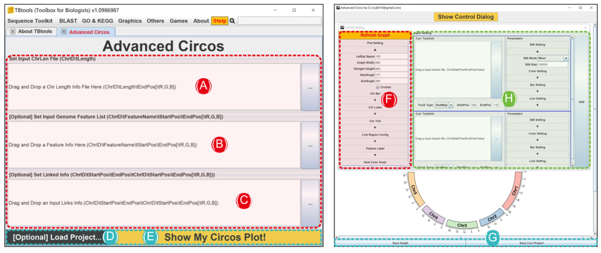Open the BIN Mode Mean dropdown
This screenshot has width=601, height=253.
(566, 58)
